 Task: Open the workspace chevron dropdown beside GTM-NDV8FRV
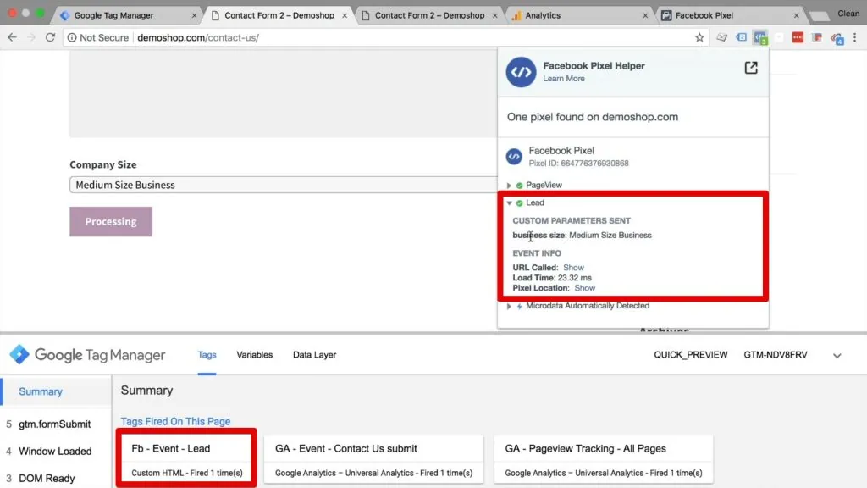tap(837, 357)
